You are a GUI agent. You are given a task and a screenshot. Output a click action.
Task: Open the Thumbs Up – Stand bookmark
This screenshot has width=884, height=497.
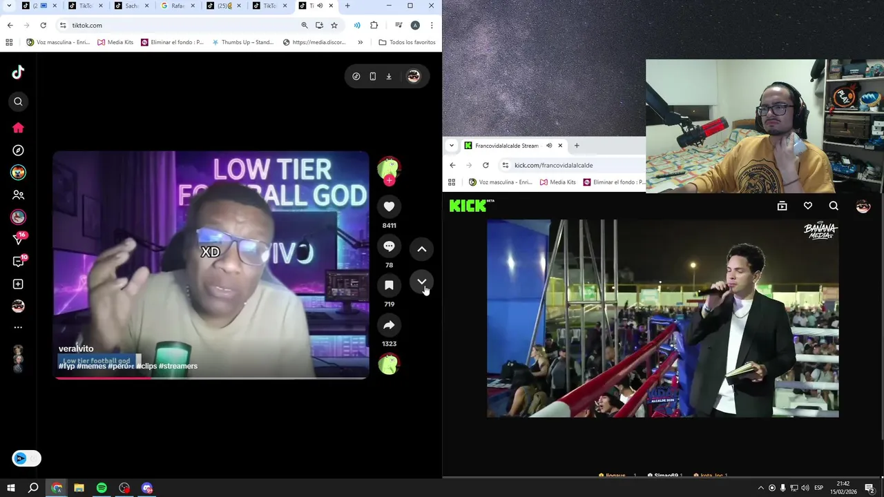point(242,42)
